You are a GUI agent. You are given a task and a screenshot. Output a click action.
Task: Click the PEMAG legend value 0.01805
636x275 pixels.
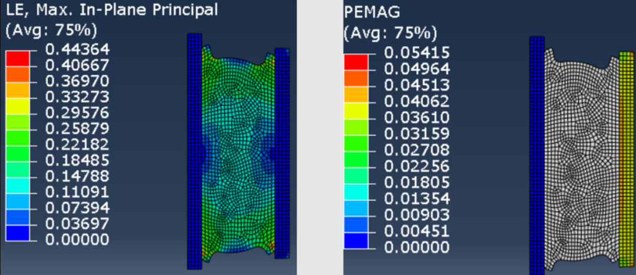(417, 183)
